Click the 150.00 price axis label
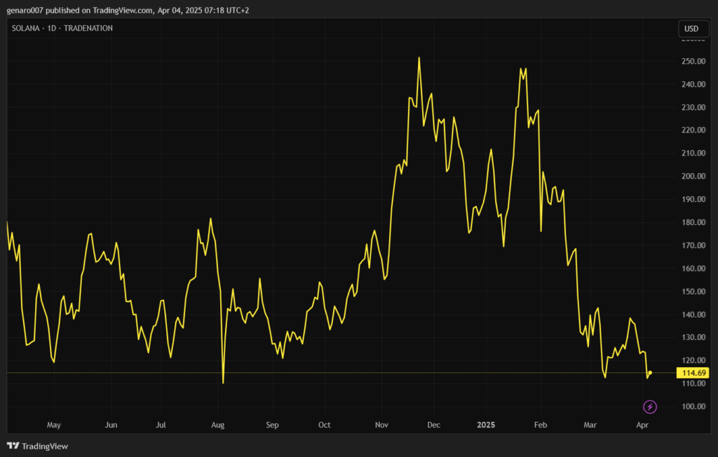Image resolution: width=718 pixels, height=457 pixels. 693,292
